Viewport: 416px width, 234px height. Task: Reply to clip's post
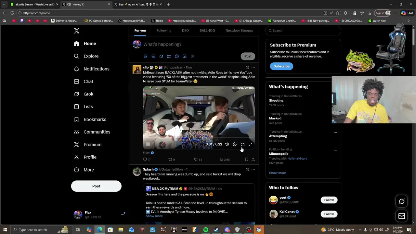(x=147, y=159)
